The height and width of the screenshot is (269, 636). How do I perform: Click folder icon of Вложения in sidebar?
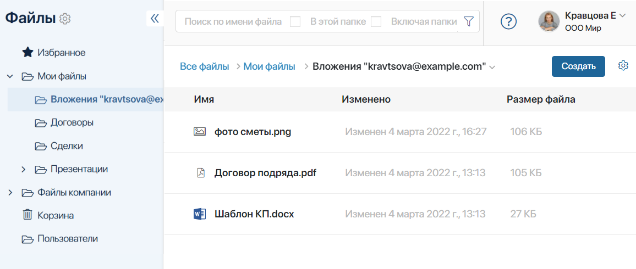click(x=40, y=100)
